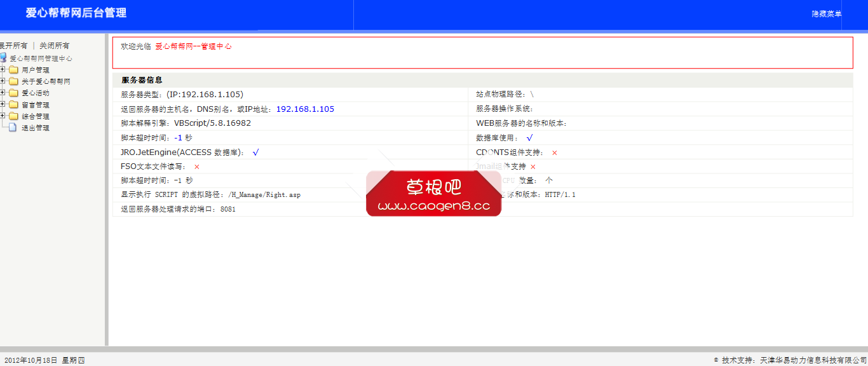Viewport: 868px width, 366px height.
Task: Open the 192.168.1.105 IP address link
Action: point(305,109)
